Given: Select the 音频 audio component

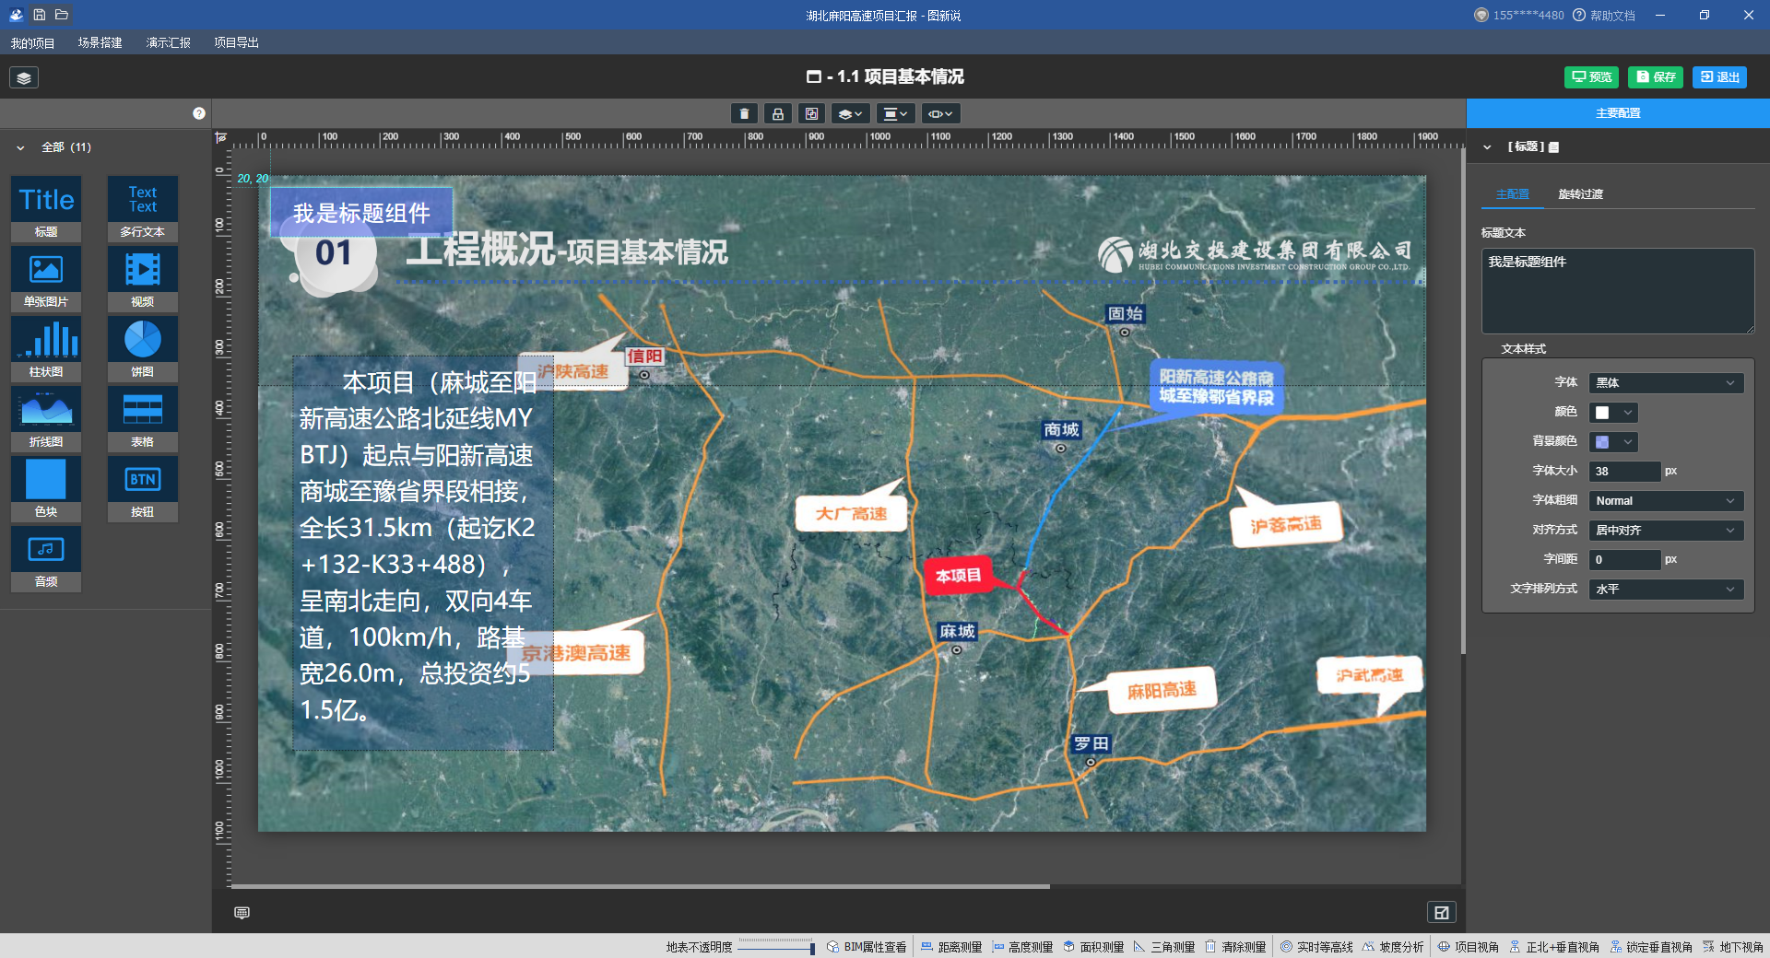Looking at the screenshot, I should tap(46, 558).
